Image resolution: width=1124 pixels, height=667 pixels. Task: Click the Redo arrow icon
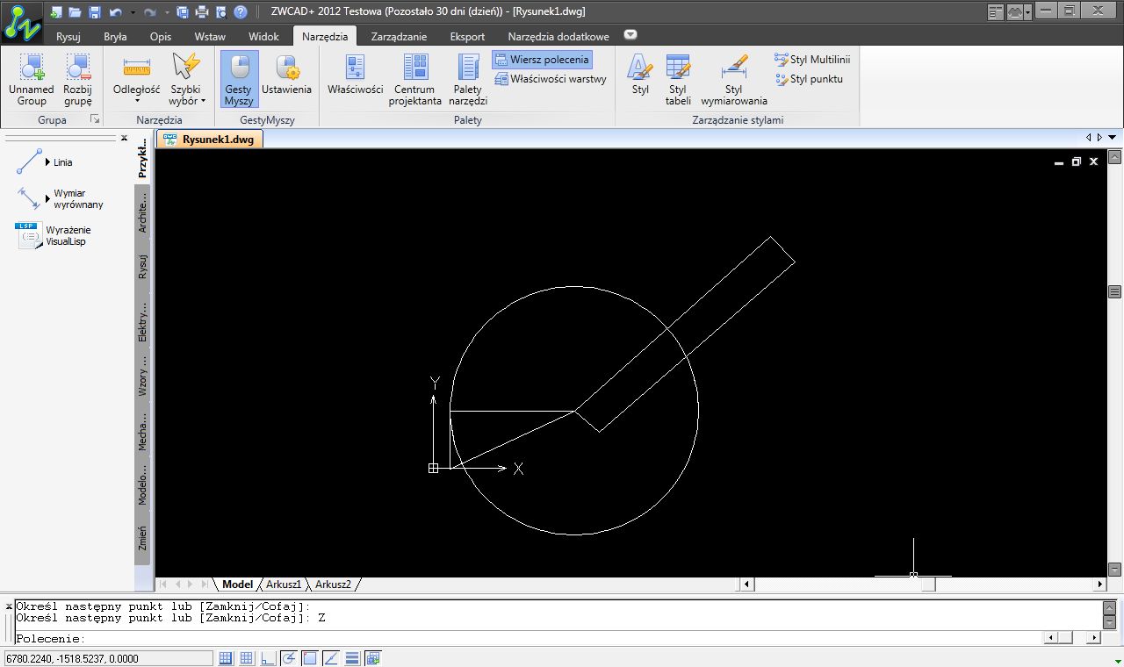point(149,12)
